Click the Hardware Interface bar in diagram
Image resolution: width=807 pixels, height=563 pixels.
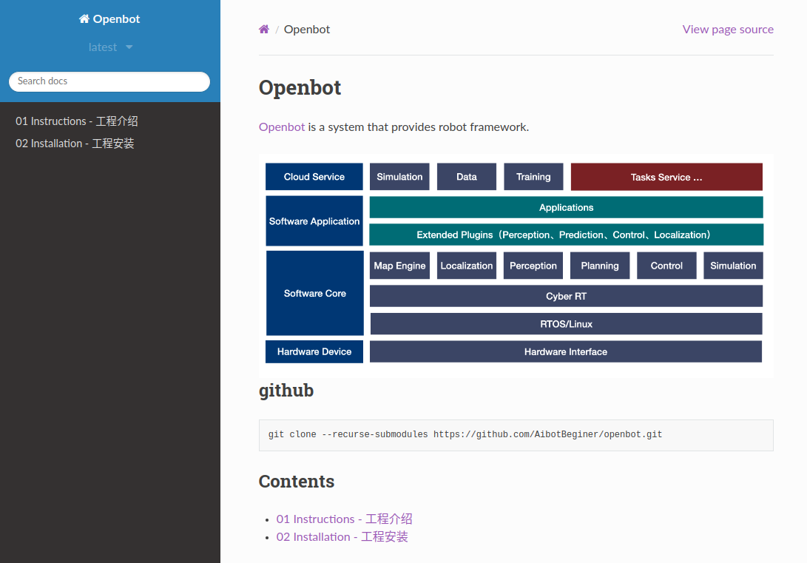(x=566, y=351)
